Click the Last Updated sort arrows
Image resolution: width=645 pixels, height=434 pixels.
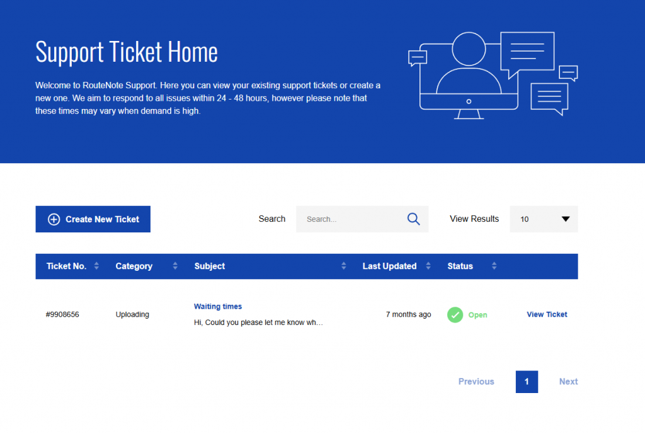click(428, 266)
